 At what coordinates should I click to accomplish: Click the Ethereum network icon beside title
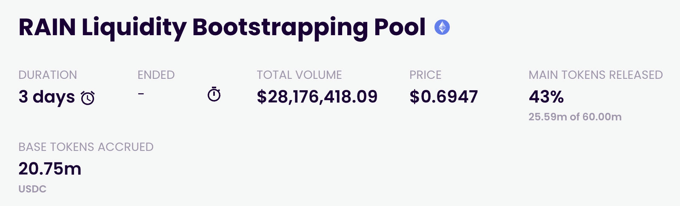442,28
